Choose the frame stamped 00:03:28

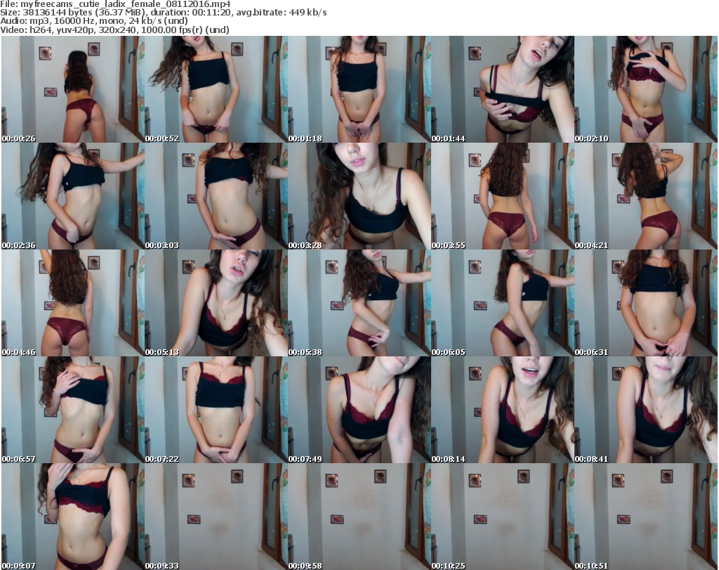pos(359,196)
